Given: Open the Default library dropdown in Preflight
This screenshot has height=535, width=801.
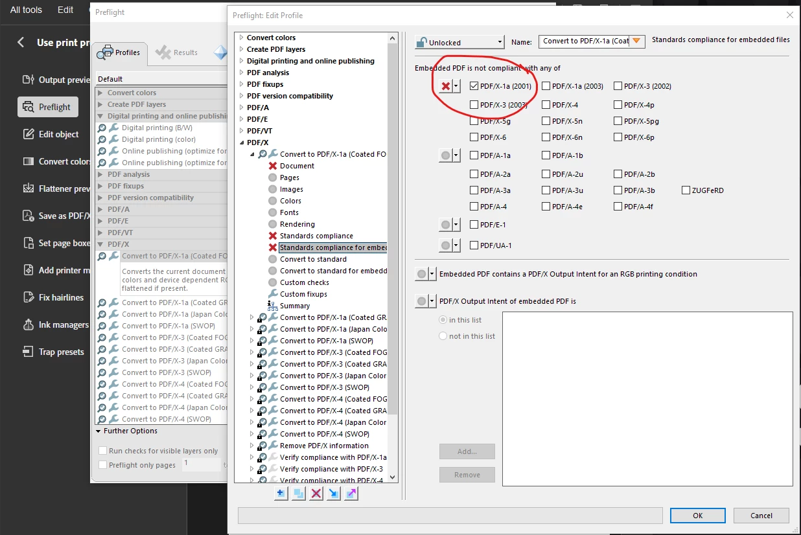Looking at the screenshot, I should point(161,79).
